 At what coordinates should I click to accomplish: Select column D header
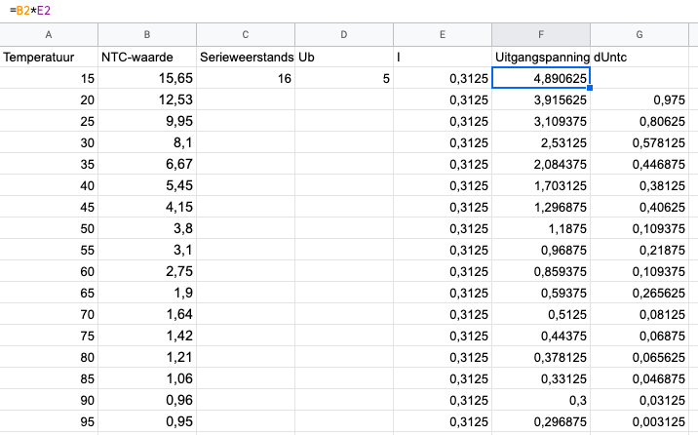[x=344, y=34]
